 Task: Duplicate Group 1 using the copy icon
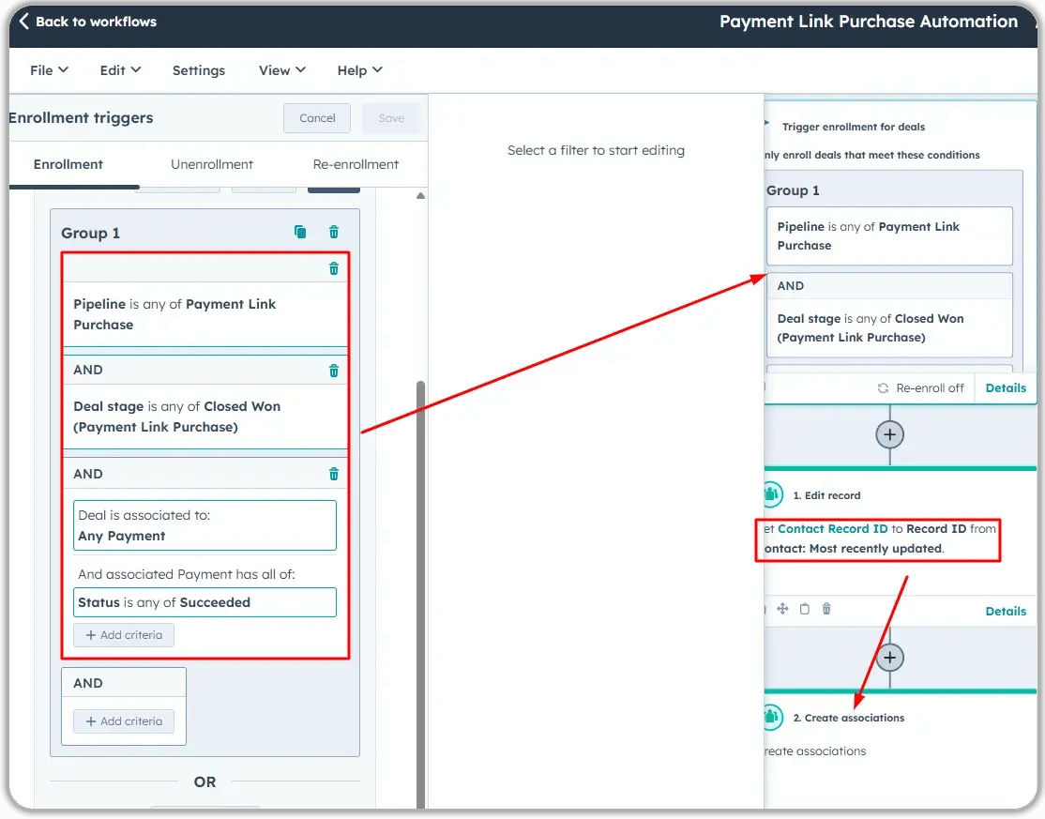tap(300, 232)
